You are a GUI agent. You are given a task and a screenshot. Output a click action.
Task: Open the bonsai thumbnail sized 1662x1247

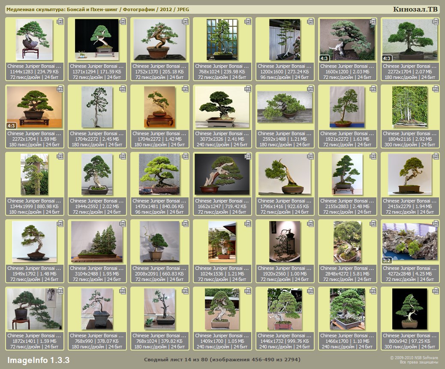pyautogui.click(x=222, y=174)
